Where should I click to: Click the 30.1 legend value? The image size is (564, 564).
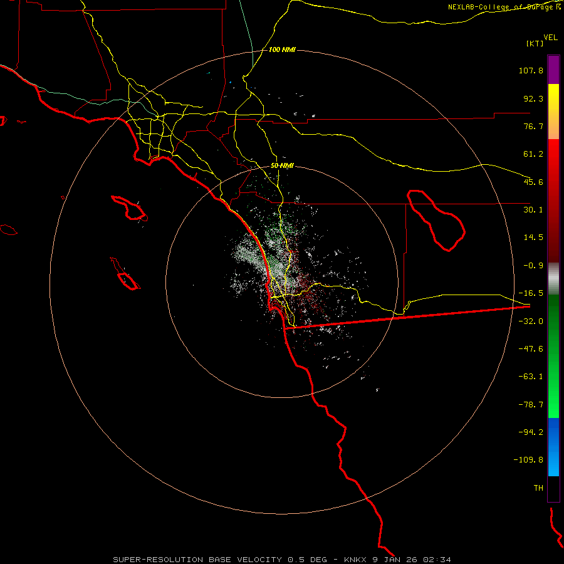533,210
